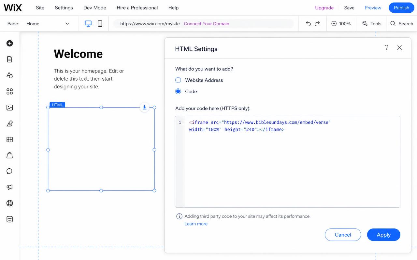Click the HTML element download icon
The width and height of the screenshot is (417, 260).
145,107
